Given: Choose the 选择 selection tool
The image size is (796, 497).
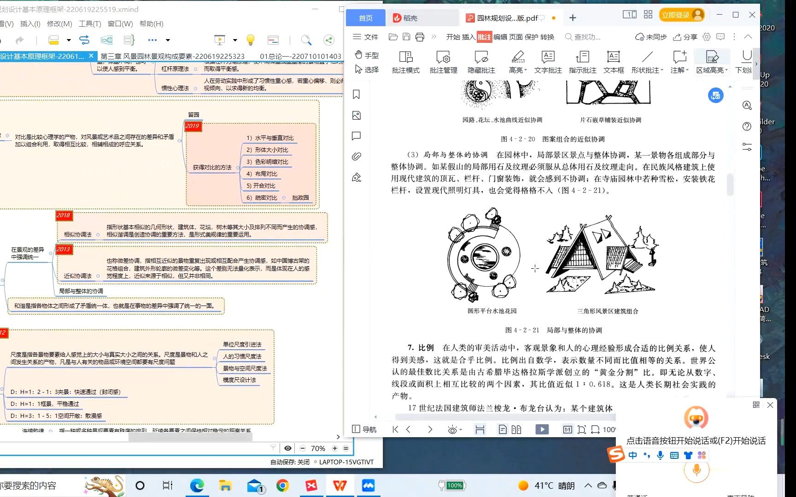Looking at the screenshot, I should (x=367, y=69).
